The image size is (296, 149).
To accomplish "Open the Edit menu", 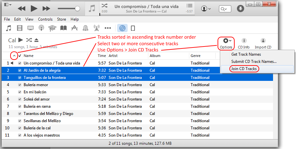I will click(17, 19).
